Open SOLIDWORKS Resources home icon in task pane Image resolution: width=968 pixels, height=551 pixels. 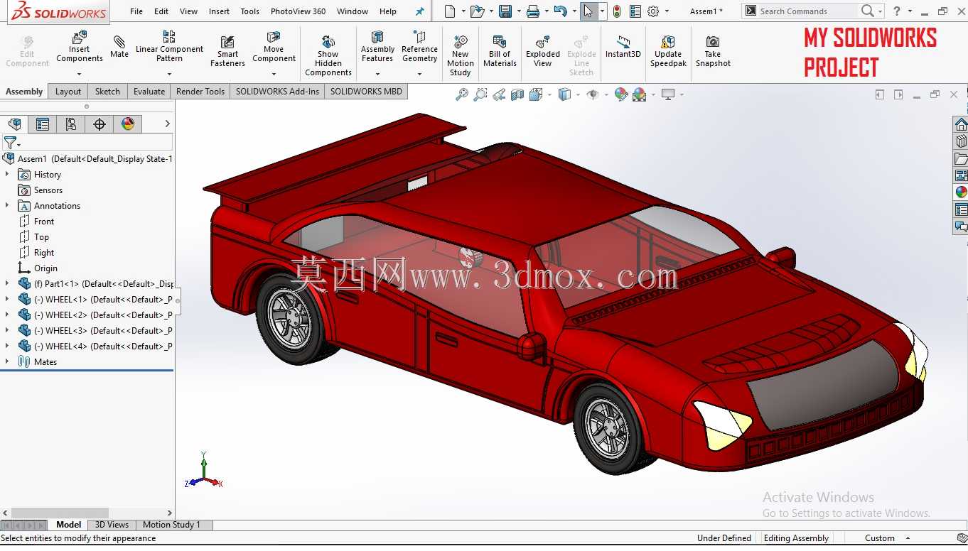(x=961, y=125)
